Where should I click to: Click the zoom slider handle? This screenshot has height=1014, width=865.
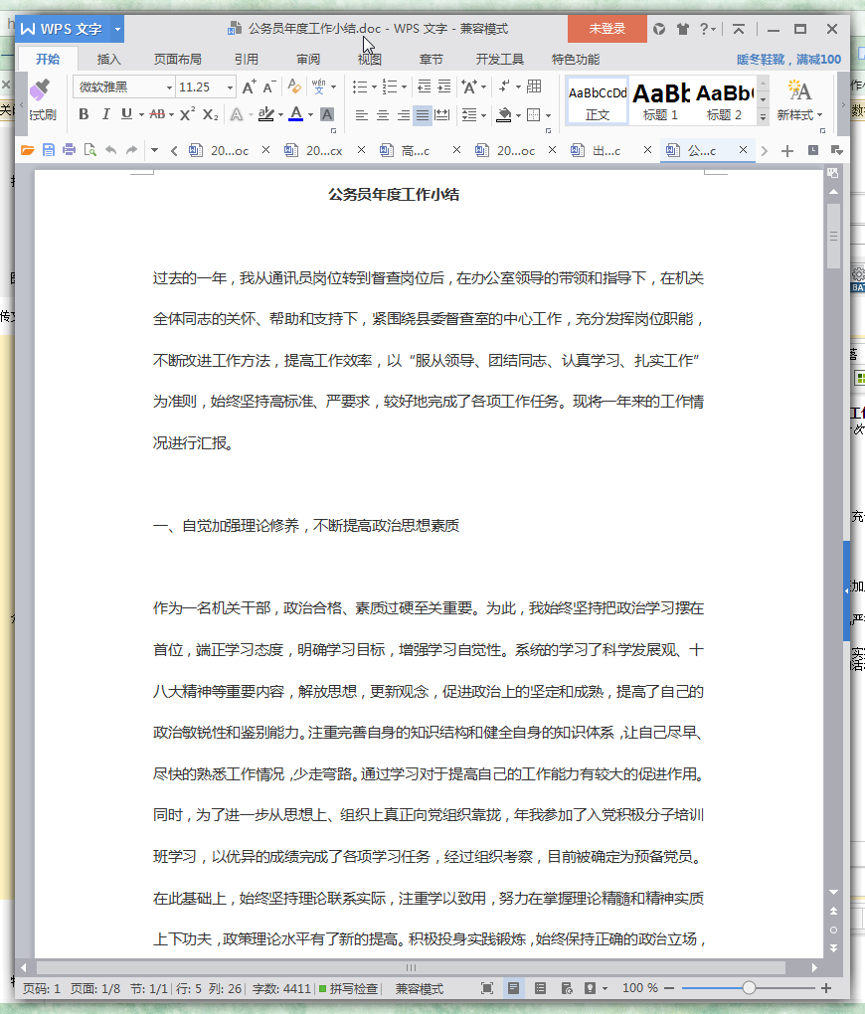[749, 988]
